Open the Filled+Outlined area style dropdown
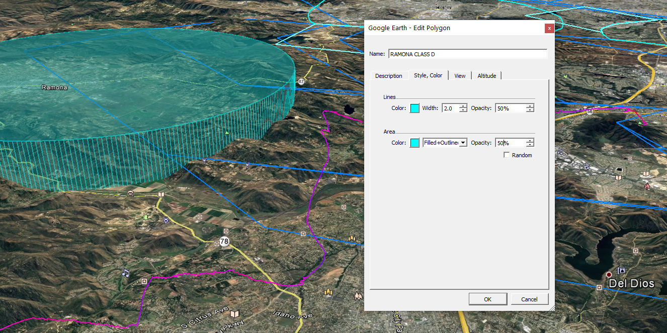 click(x=463, y=142)
